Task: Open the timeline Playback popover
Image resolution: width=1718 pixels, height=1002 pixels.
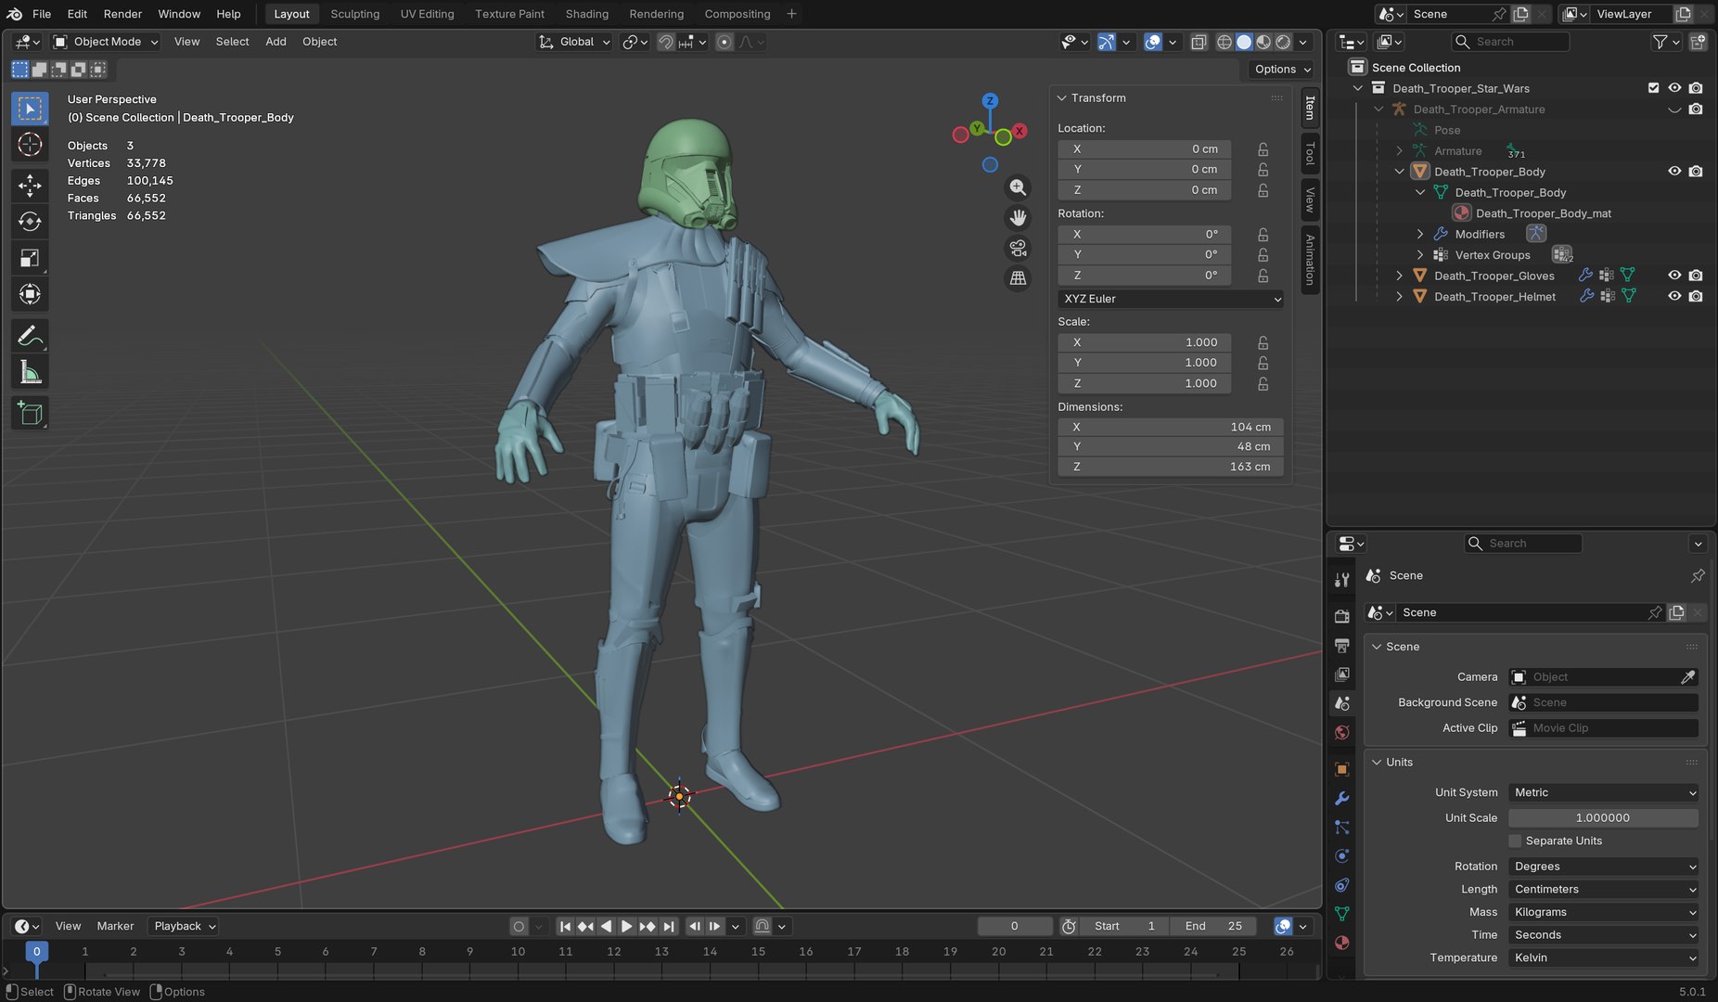Action: tap(184, 926)
